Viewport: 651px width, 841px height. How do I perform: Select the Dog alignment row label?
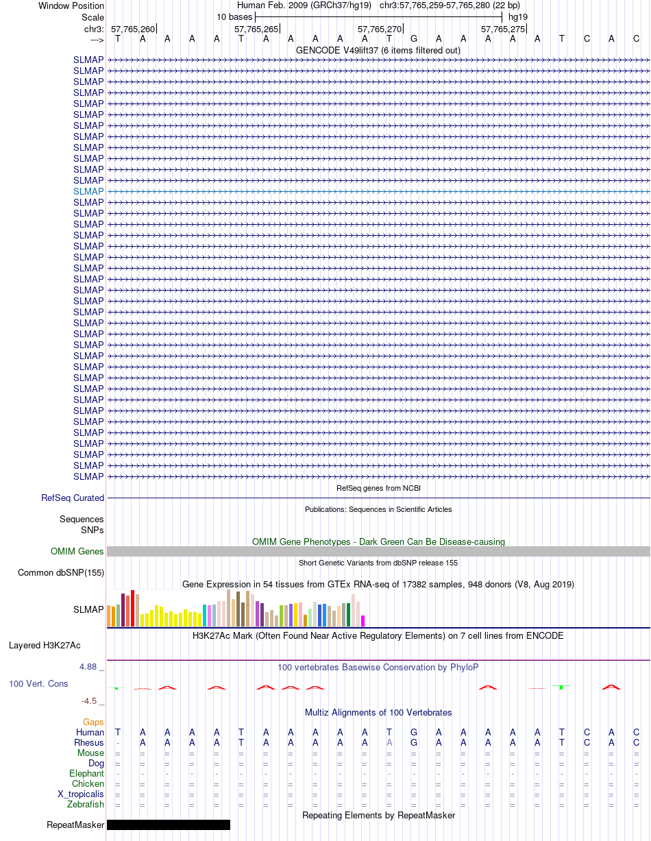pyautogui.click(x=96, y=763)
